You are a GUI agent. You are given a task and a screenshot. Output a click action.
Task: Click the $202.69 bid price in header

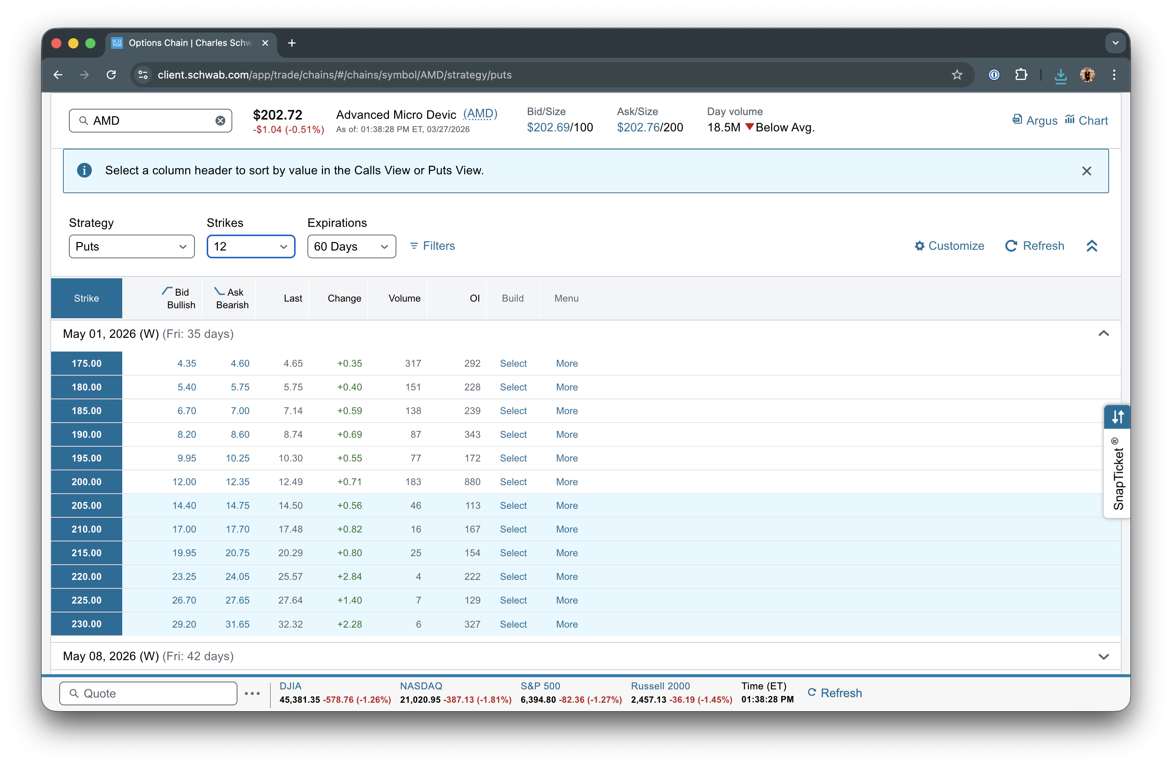[548, 127]
